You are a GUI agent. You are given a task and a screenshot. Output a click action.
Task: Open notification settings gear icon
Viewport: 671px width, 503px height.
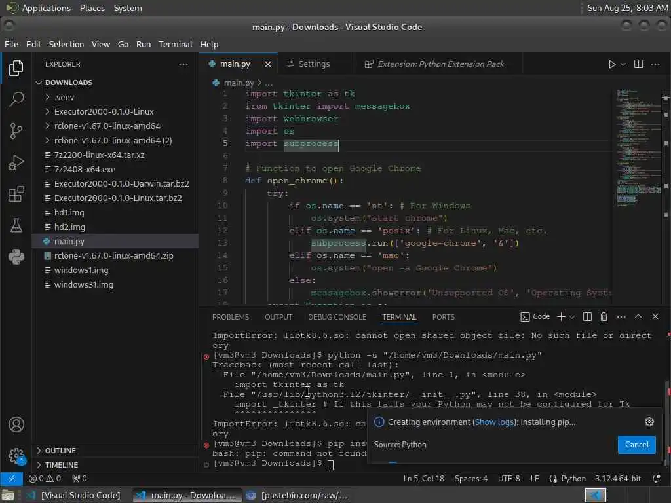(x=649, y=422)
